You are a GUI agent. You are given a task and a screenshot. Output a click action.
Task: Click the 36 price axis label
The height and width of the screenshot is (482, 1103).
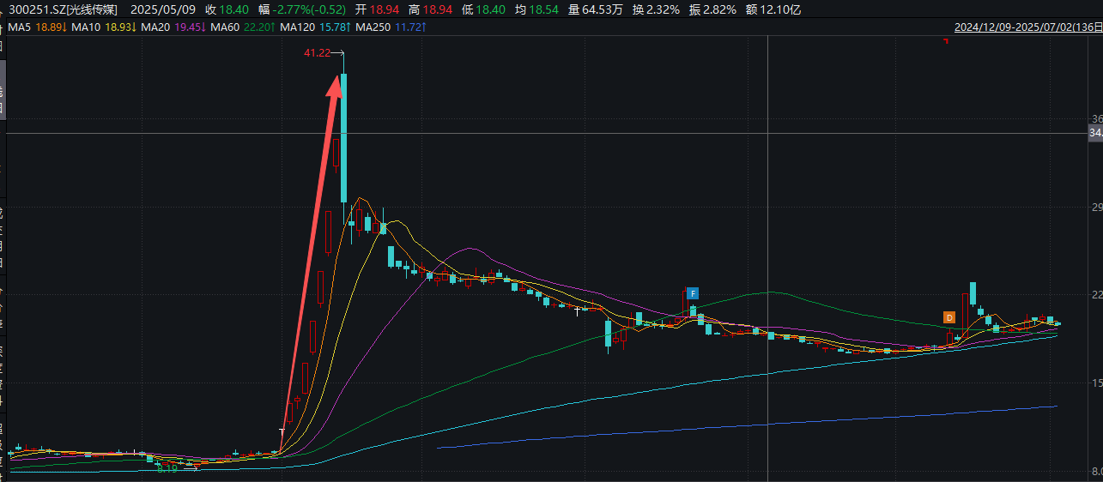tap(1095, 119)
